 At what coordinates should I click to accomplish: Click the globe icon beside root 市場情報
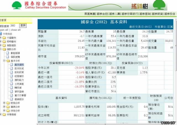pyautogui.click(x=1, y=34)
